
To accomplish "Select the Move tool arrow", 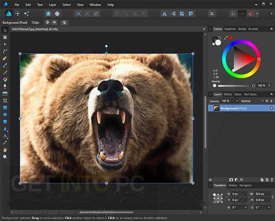I will pos(5,30).
